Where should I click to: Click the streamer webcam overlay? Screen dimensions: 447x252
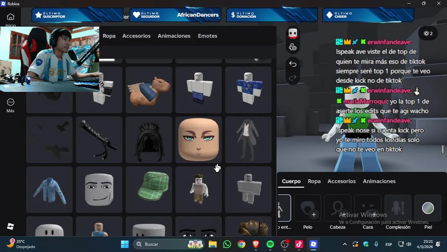49,59
